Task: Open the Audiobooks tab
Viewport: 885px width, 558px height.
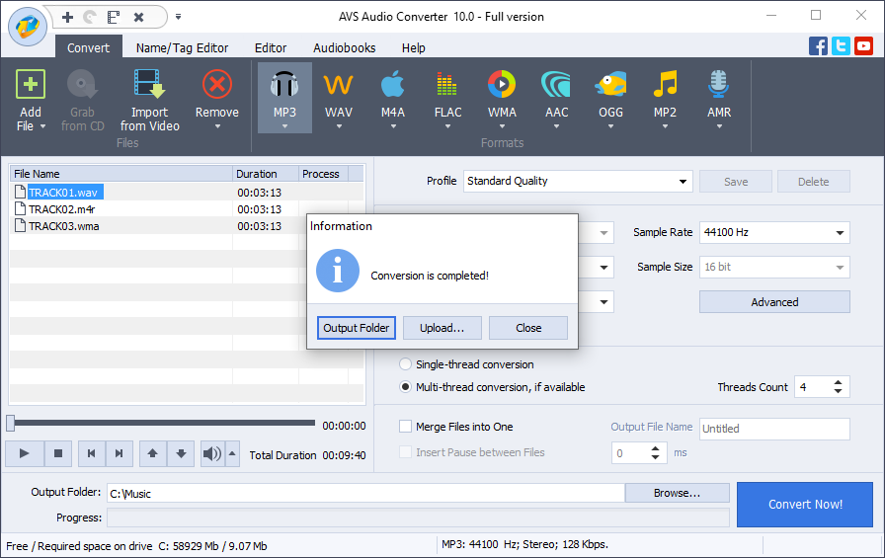Action: (x=345, y=48)
